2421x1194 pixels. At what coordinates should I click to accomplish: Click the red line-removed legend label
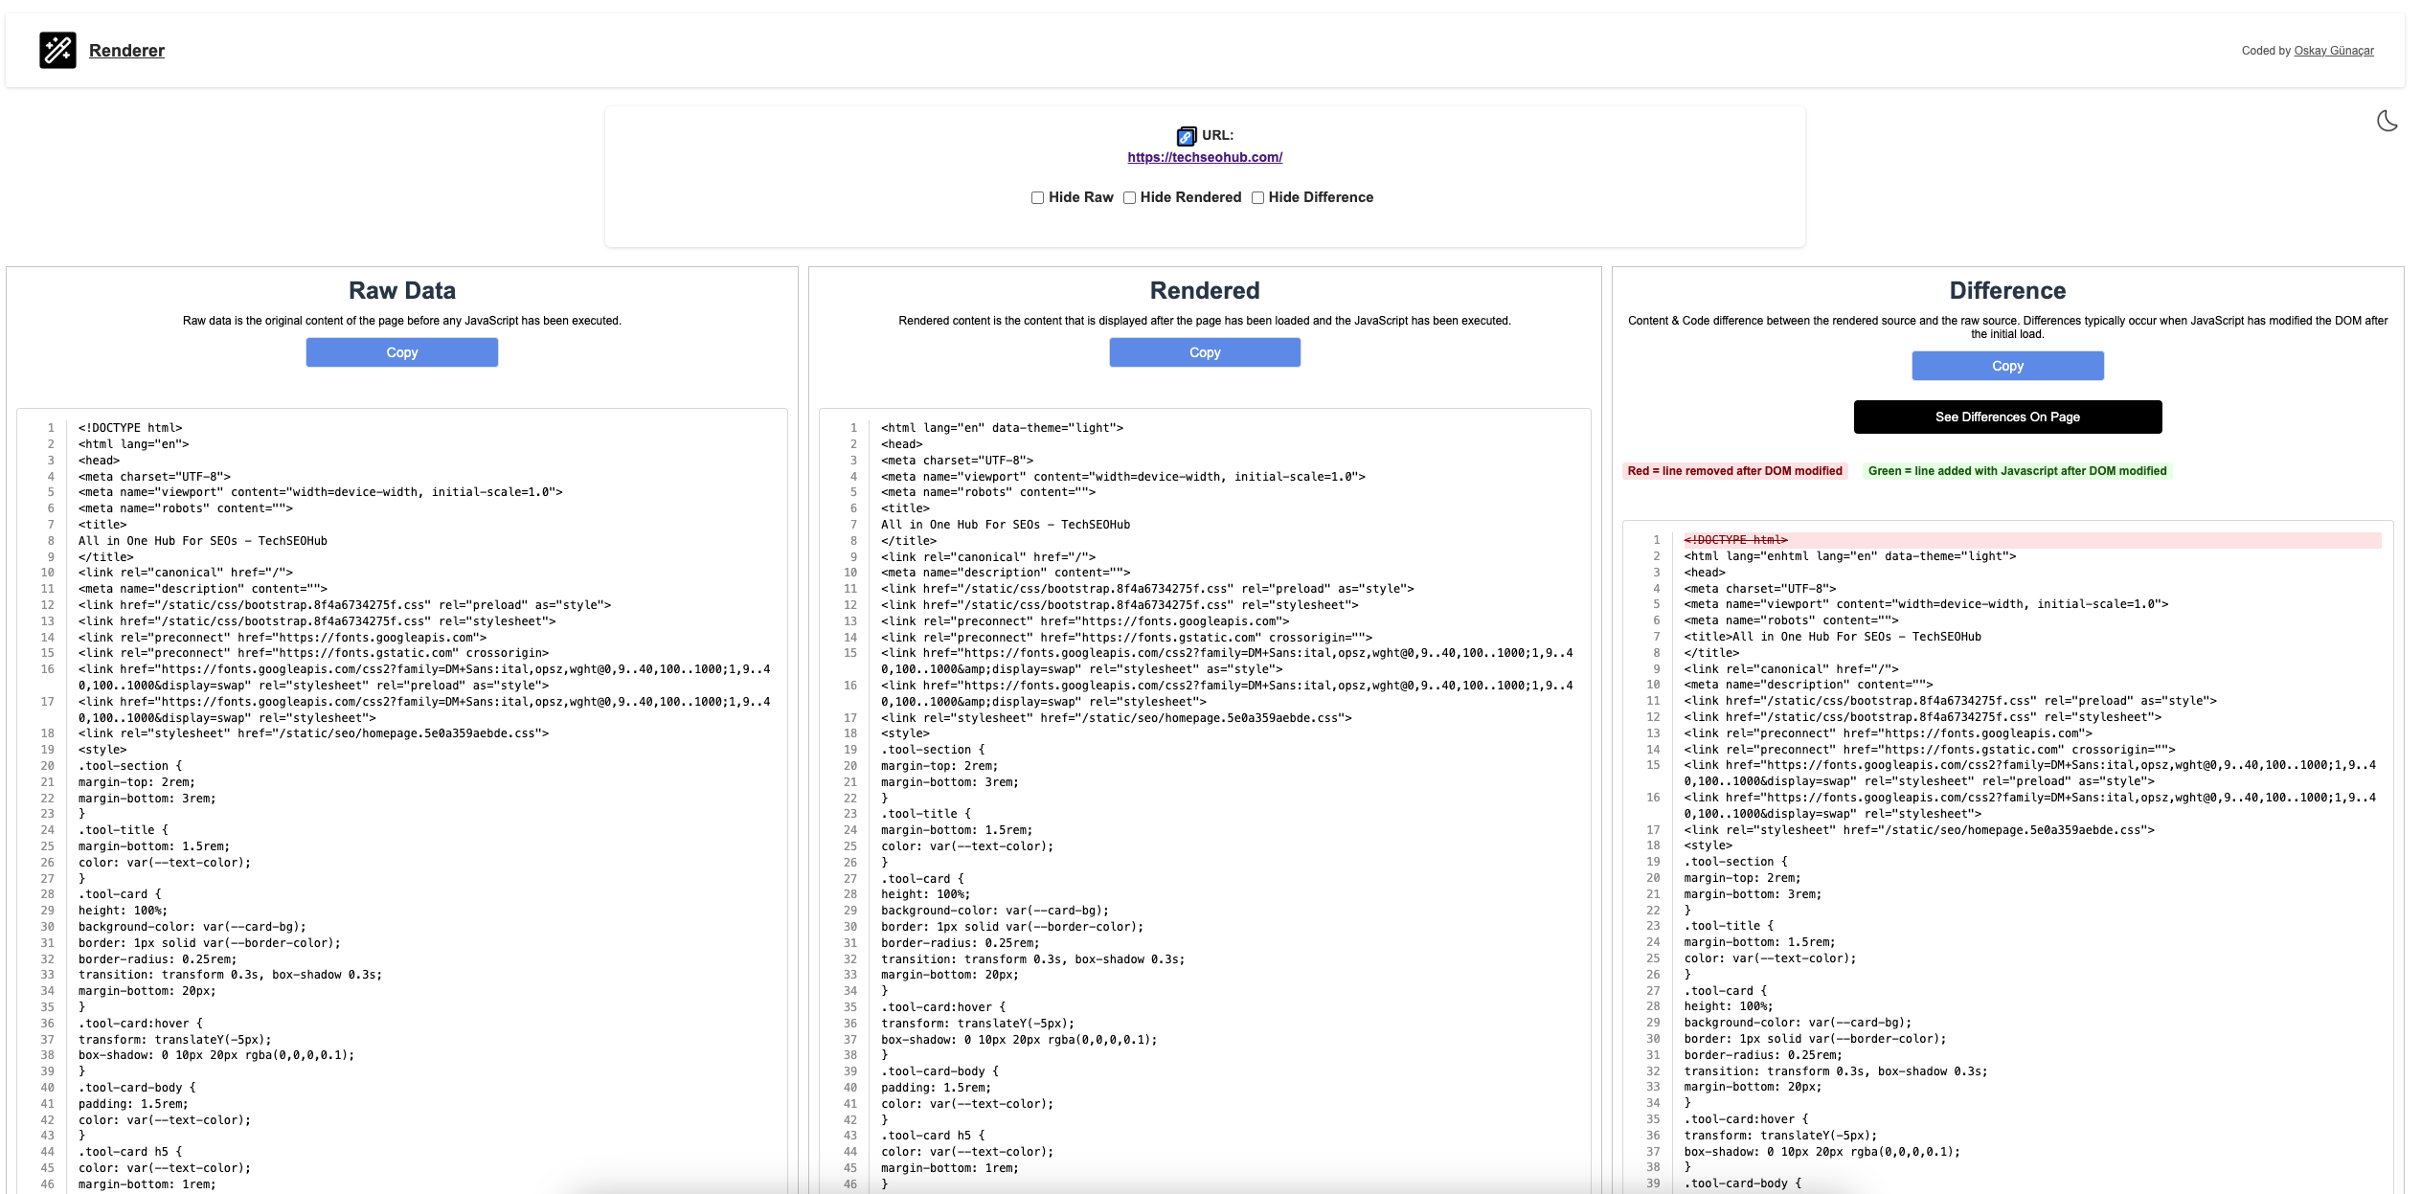1734,471
